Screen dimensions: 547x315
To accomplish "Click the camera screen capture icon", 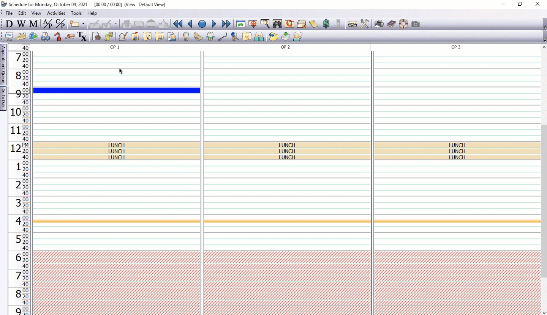I will point(416,24).
